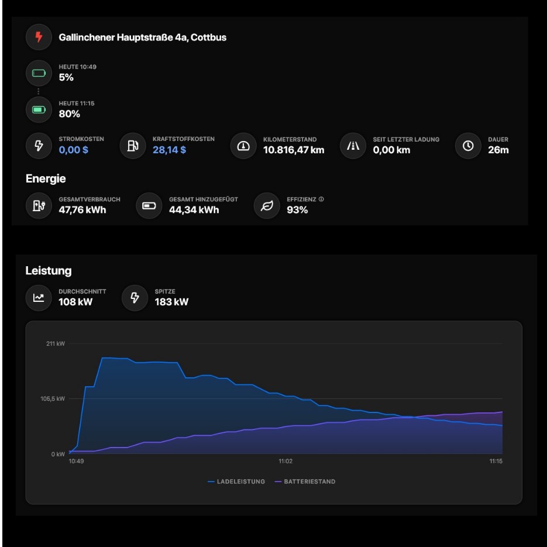Click the 11:15 time axis label

click(x=496, y=461)
